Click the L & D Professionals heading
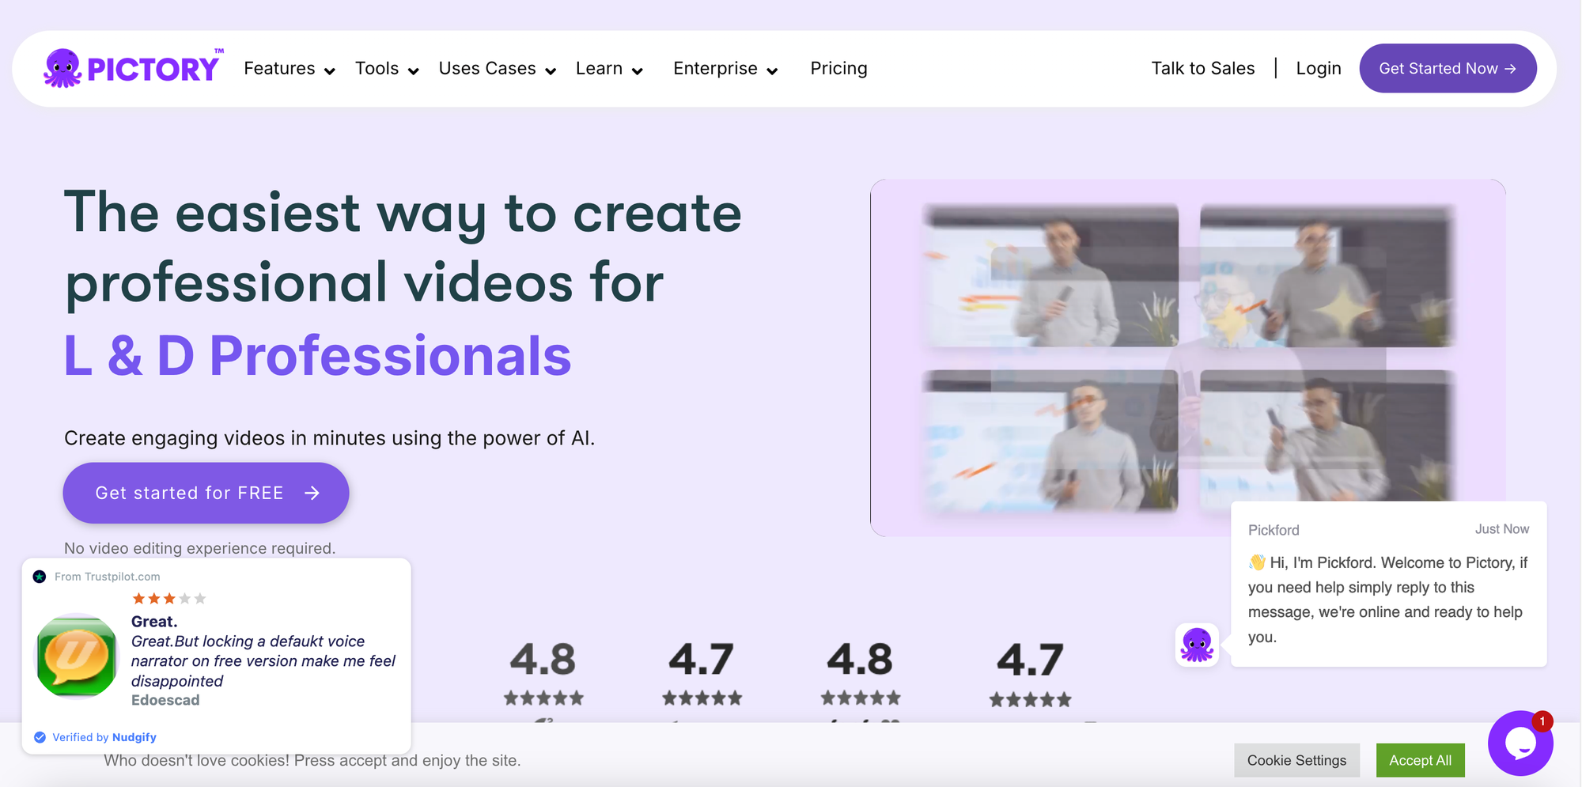Screen dimensions: 1582x787 317,355
